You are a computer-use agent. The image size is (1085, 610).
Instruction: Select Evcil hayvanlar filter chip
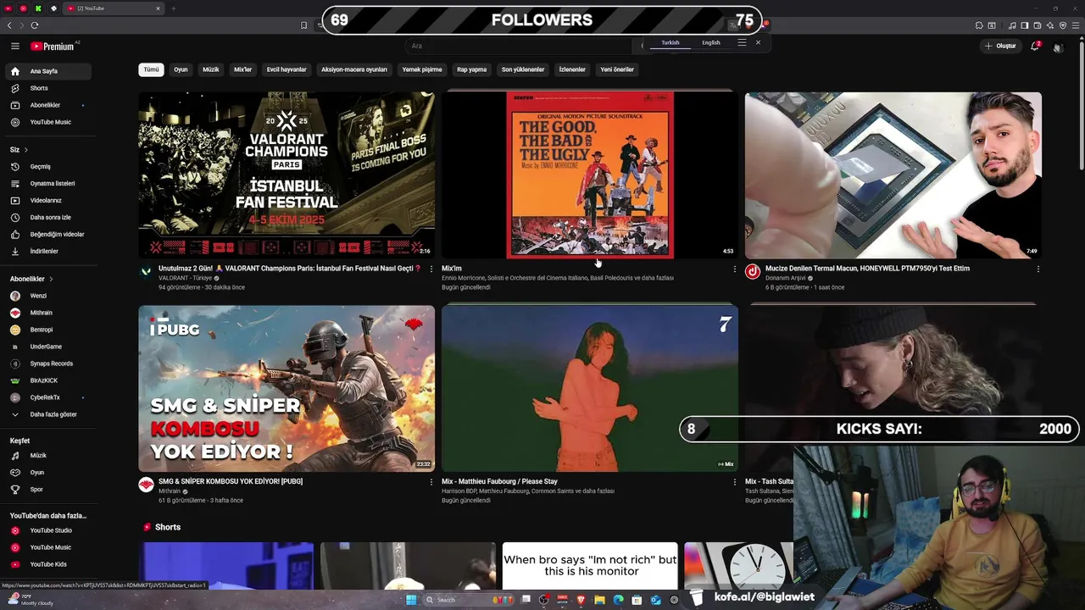click(x=287, y=69)
